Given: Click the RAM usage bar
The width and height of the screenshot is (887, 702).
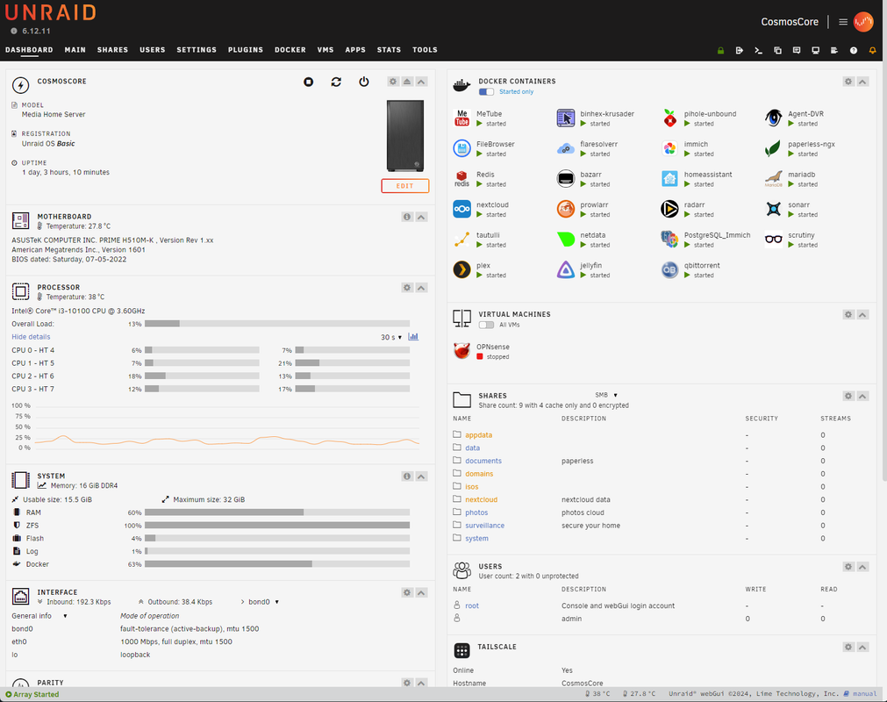Looking at the screenshot, I should tap(277, 512).
